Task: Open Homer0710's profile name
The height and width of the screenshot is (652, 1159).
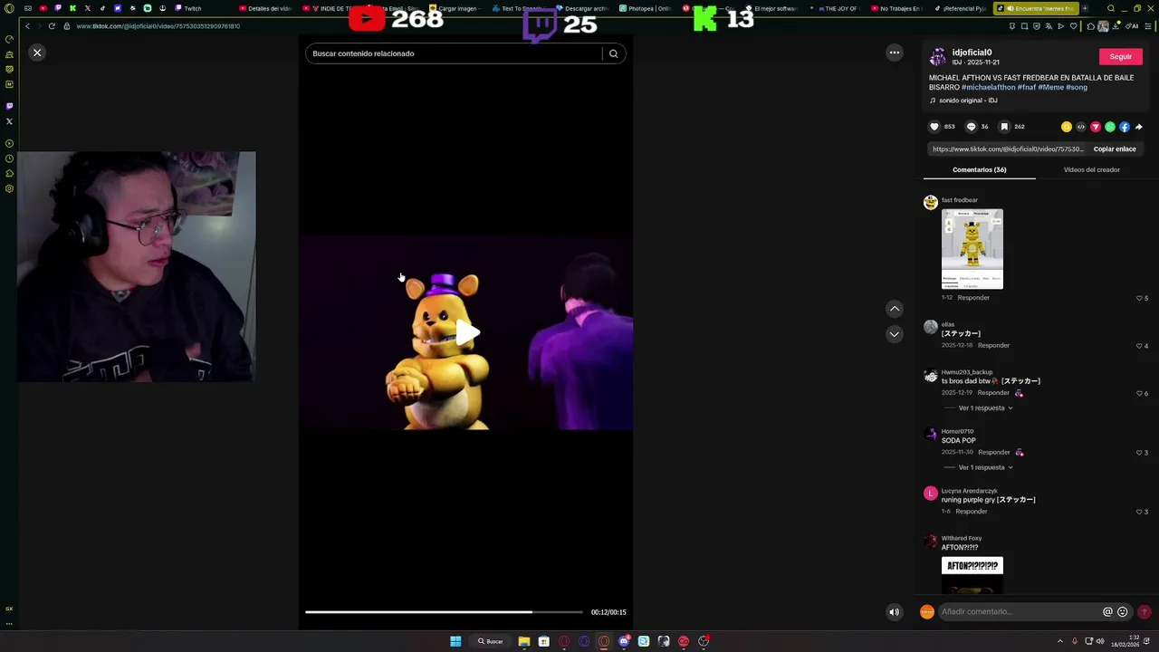Action: click(957, 431)
